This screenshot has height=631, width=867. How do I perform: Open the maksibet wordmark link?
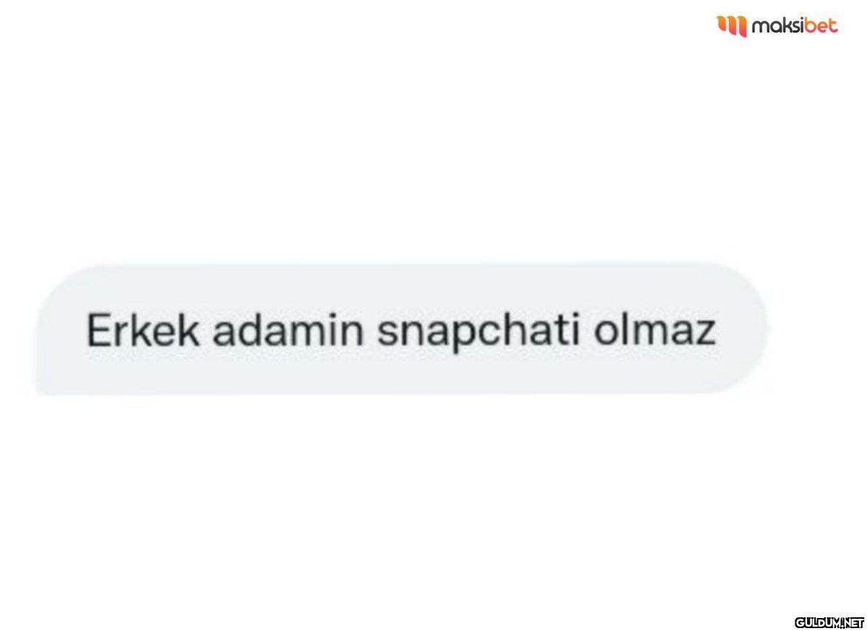click(795, 26)
